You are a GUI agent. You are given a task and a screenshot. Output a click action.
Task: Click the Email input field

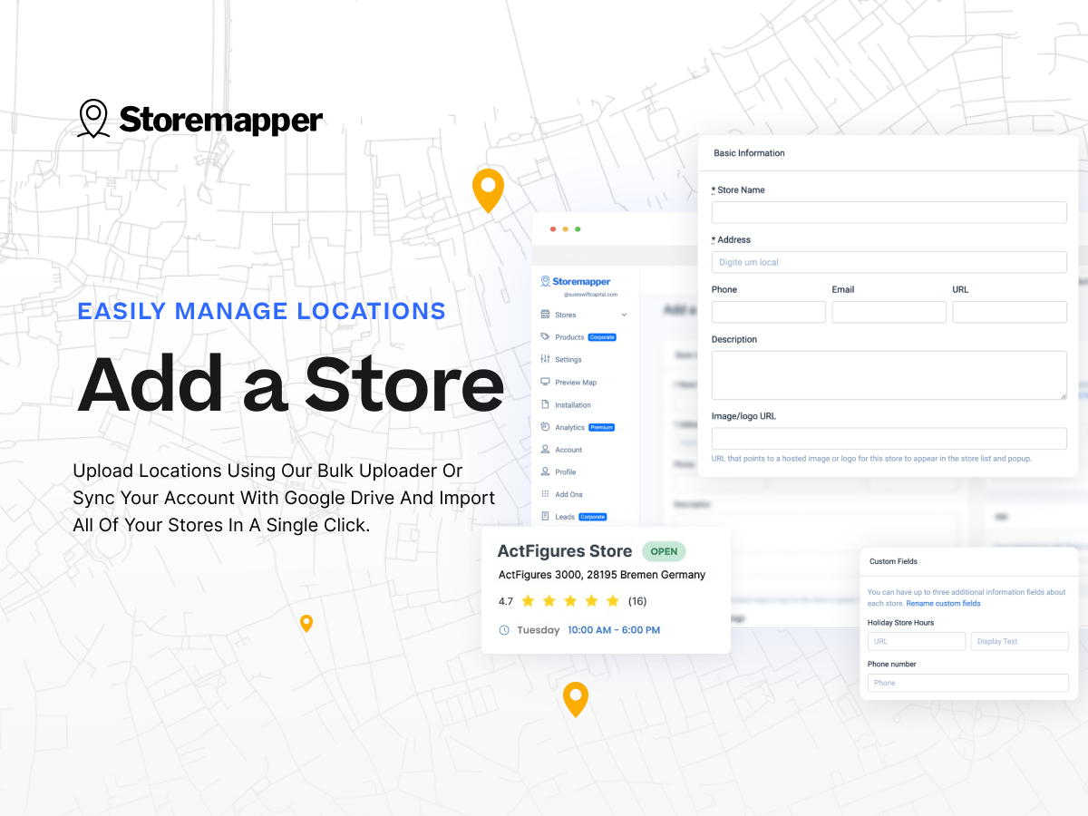[889, 312]
